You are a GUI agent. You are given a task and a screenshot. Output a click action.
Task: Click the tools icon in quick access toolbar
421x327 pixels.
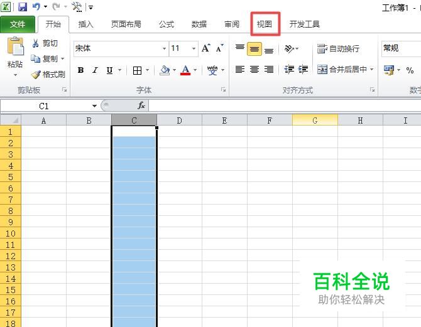click(77, 7)
